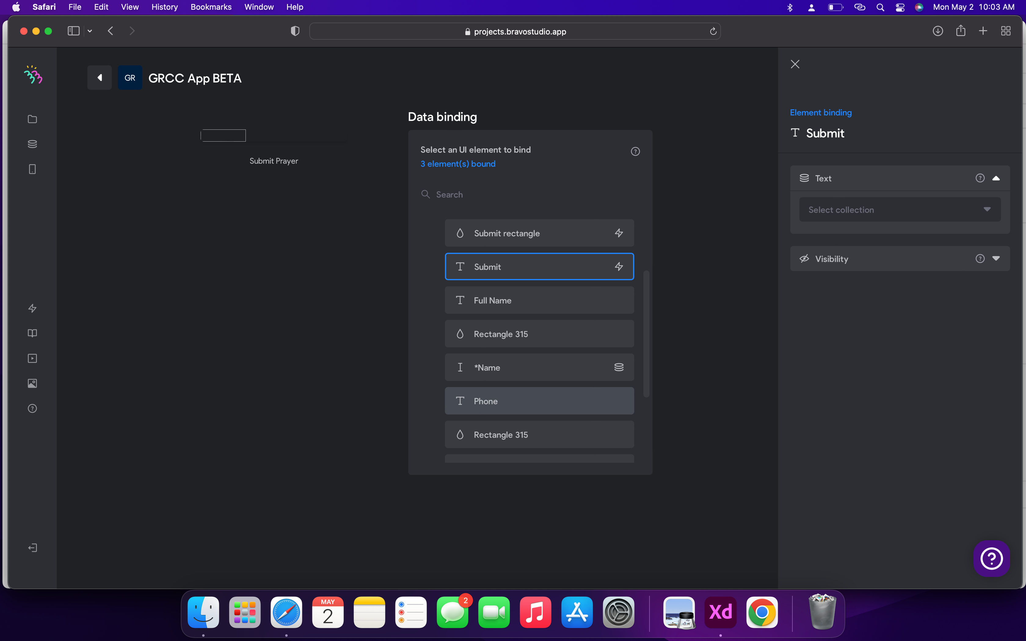This screenshot has height=641, width=1026.
Task: Open the Bookmarks menu
Action: pos(211,7)
